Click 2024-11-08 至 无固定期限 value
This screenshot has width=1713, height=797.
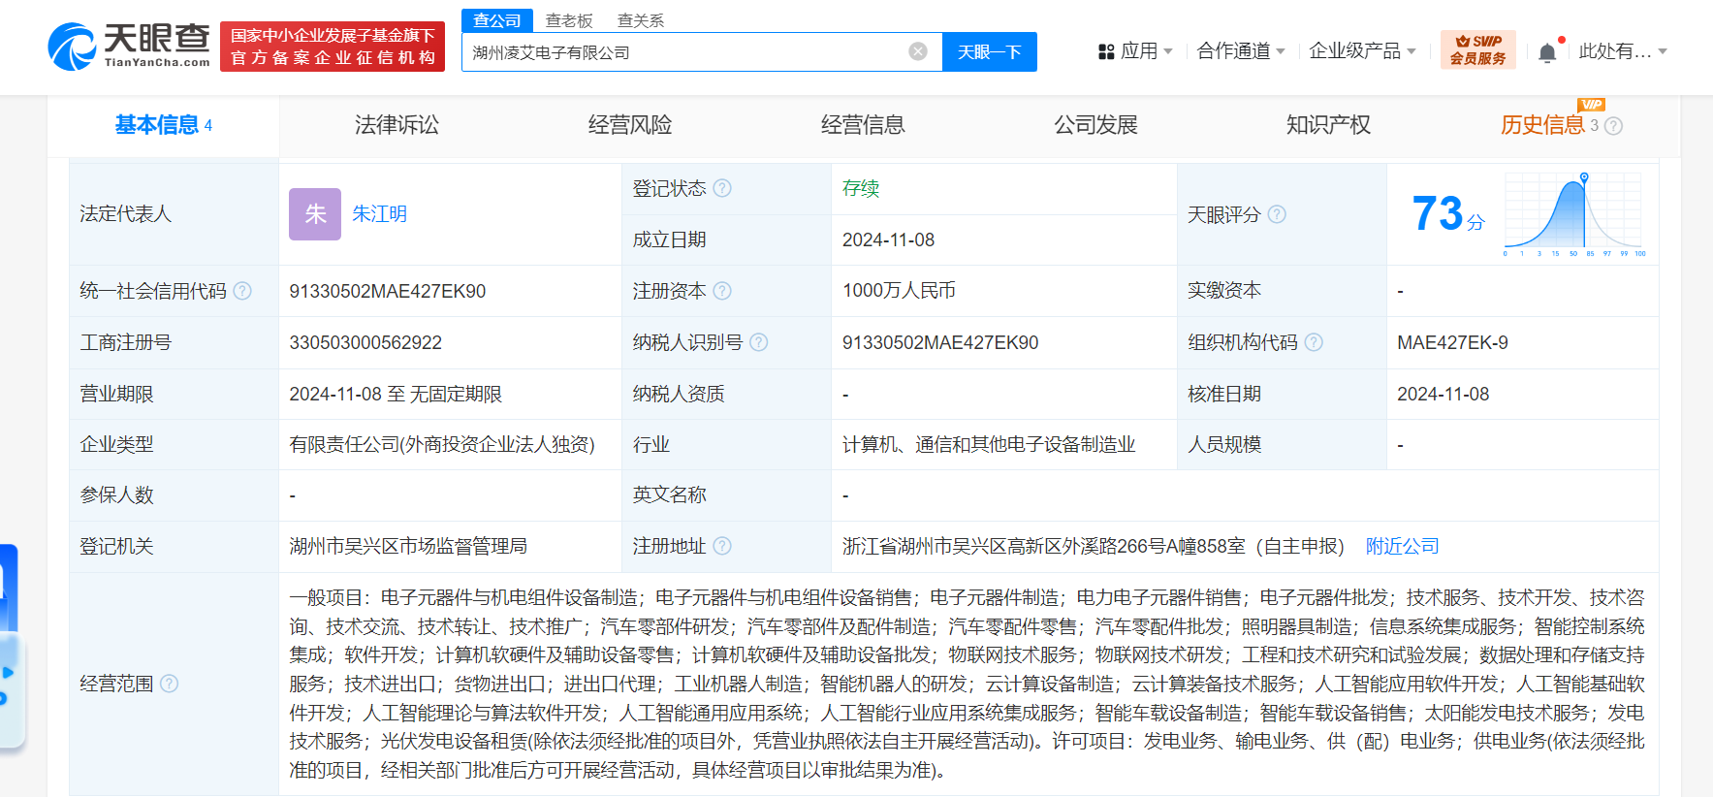pos(396,394)
